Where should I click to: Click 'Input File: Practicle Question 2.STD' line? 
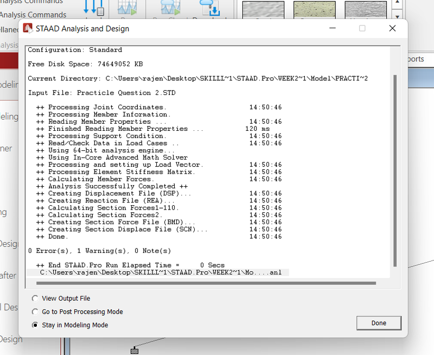(x=101, y=93)
